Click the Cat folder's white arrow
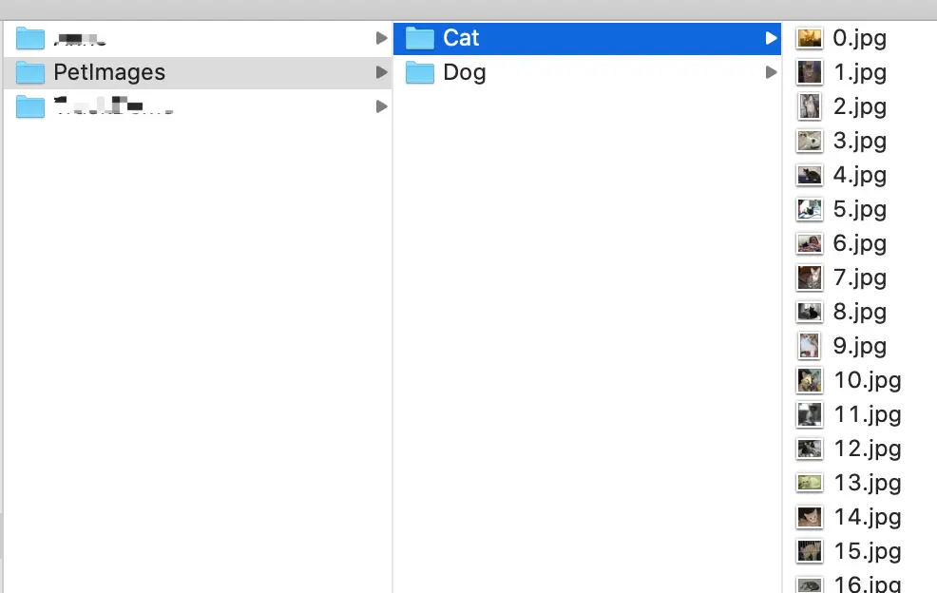 tap(772, 38)
